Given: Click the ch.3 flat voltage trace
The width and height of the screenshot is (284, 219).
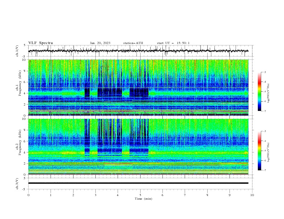Looking at the screenshot, I should point(138,183).
